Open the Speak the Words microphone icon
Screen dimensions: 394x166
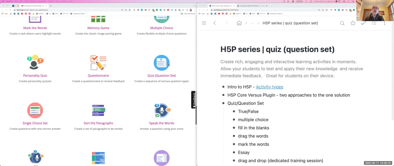click(162, 110)
